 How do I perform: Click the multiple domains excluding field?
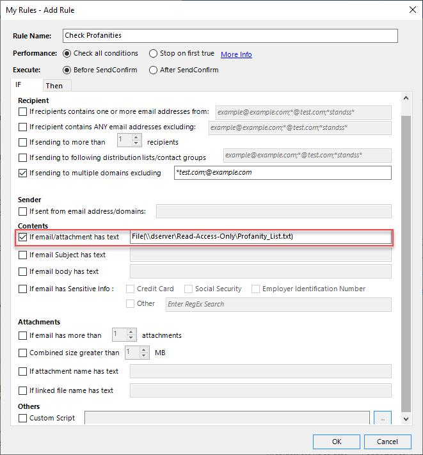click(x=283, y=173)
